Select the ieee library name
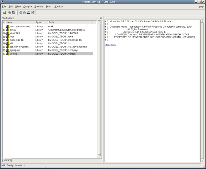 coord(12,37)
